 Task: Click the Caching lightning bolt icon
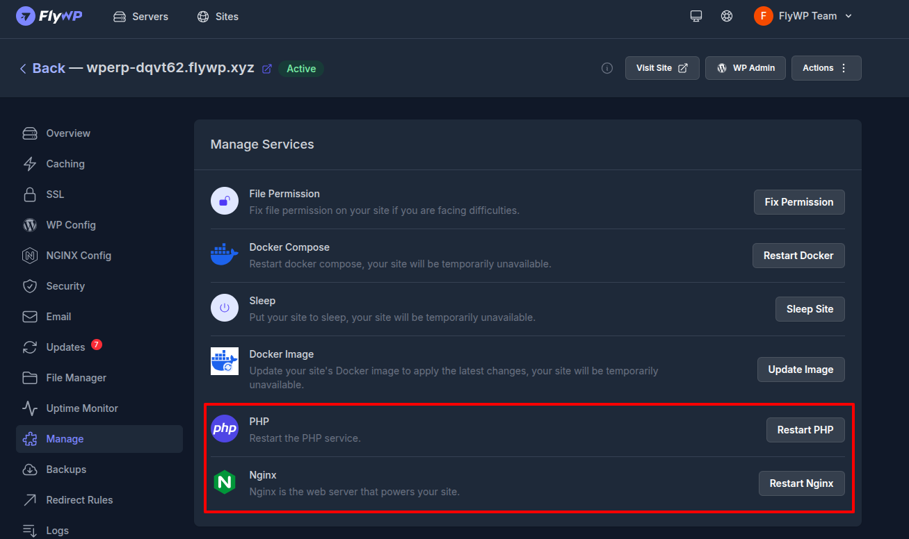coord(30,164)
